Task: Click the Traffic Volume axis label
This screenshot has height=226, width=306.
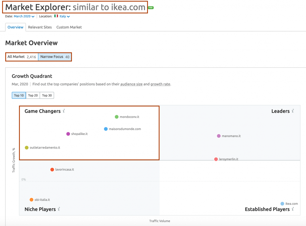Action: point(160,221)
